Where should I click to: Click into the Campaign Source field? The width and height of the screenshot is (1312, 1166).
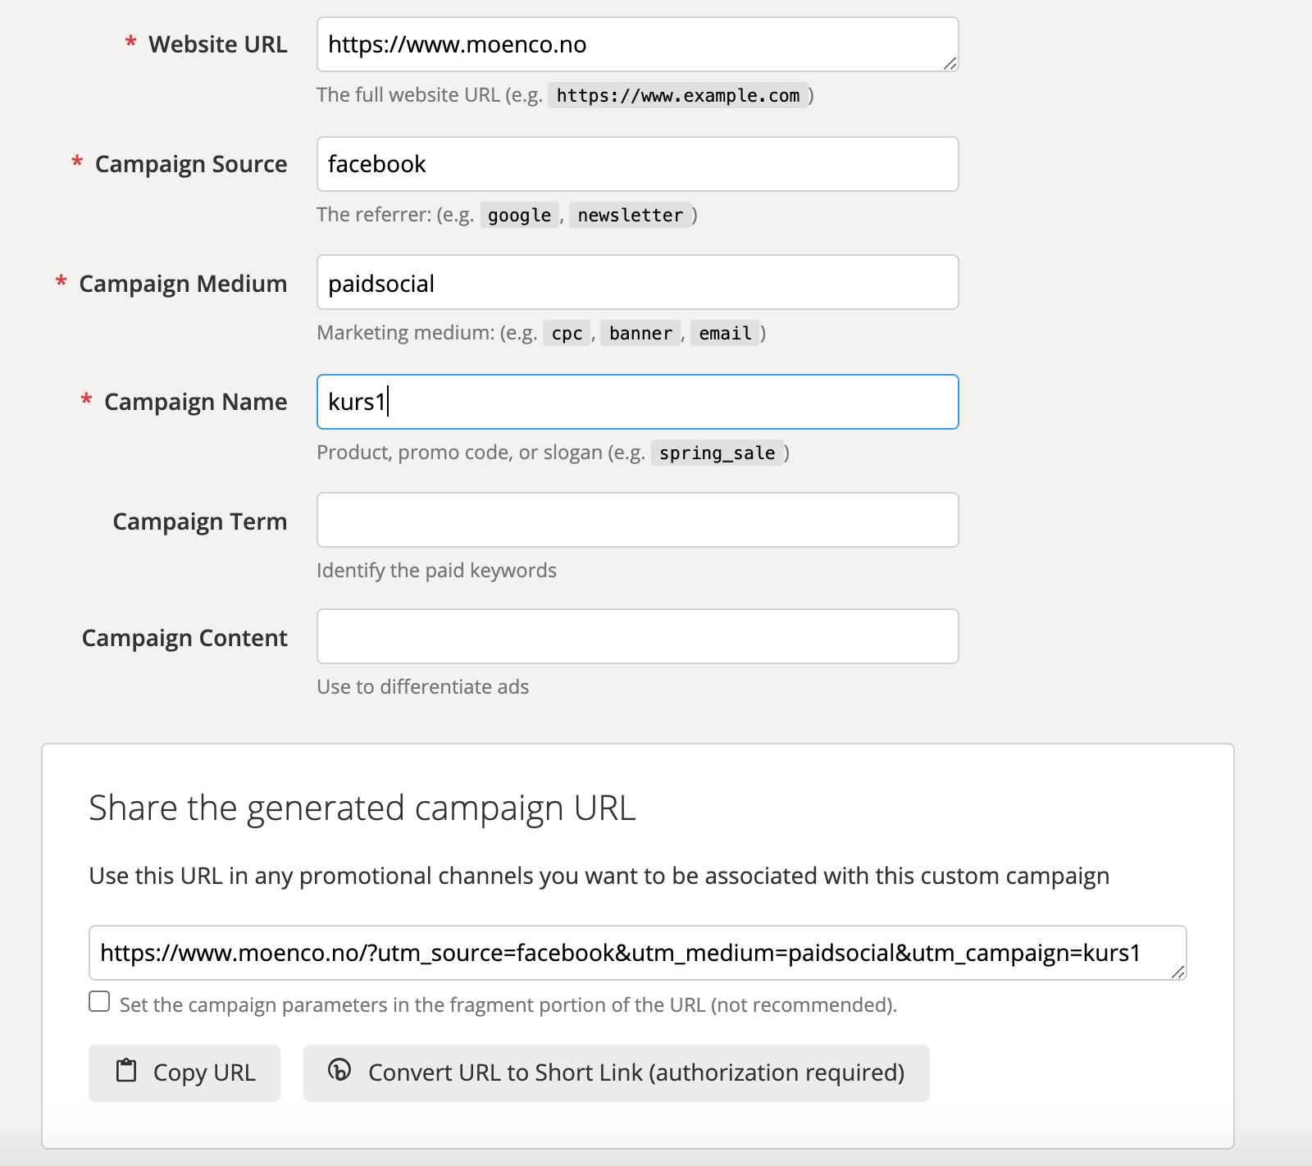(x=638, y=164)
